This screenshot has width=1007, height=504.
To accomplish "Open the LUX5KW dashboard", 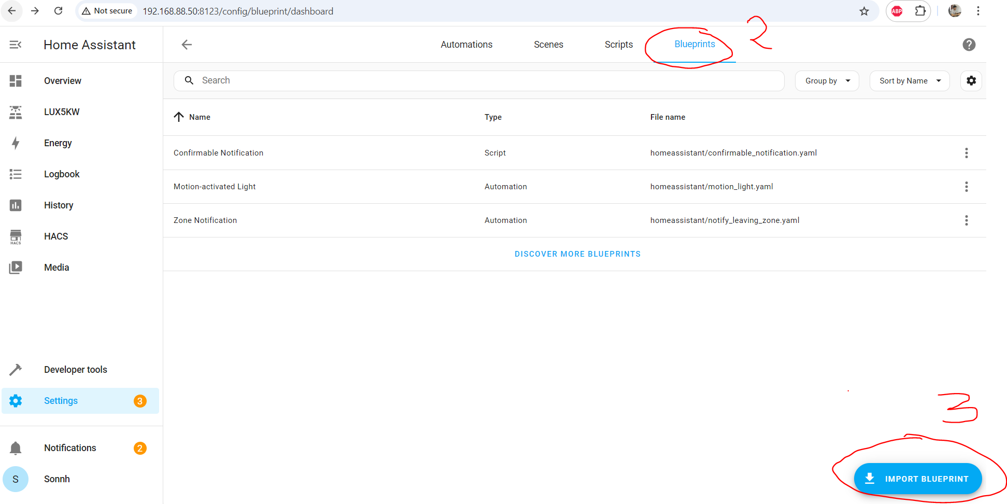I will 80,112.
